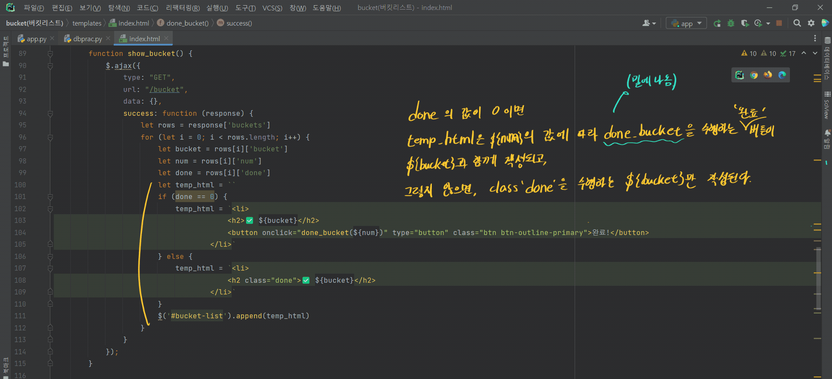Close the app.py tab
832x379 pixels.
(52, 38)
